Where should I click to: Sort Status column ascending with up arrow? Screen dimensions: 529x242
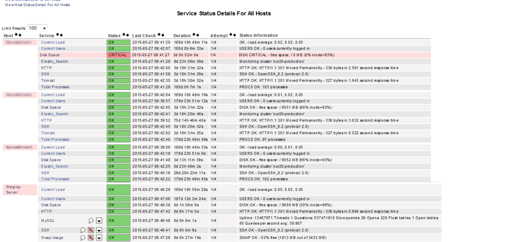pos(124,35)
